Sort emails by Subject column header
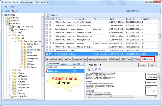The image size is (162, 106). click(85, 19)
